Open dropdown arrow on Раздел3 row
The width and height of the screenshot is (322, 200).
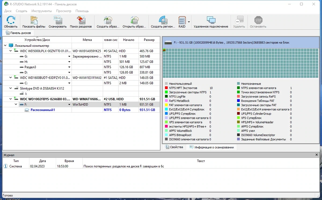[x=69, y=67]
